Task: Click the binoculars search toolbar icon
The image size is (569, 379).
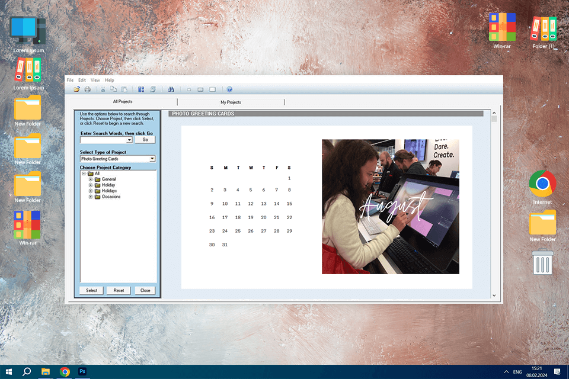Action: click(x=171, y=89)
